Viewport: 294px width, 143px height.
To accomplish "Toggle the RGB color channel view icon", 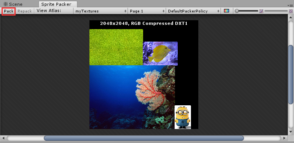I will 226,11.
